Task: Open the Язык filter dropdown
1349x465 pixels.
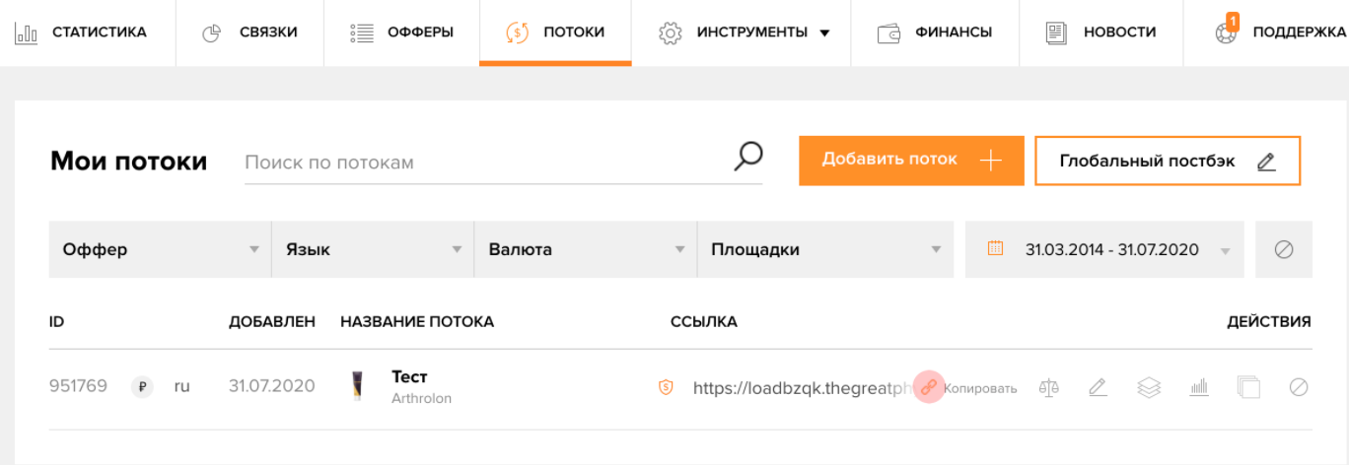Action: (373, 249)
